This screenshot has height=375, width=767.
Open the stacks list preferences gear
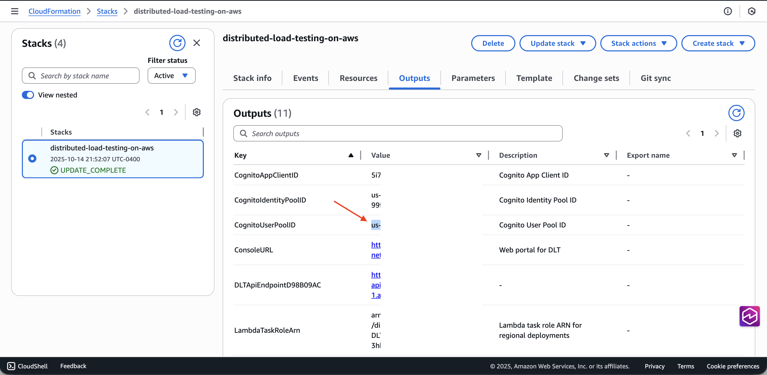coord(196,112)
